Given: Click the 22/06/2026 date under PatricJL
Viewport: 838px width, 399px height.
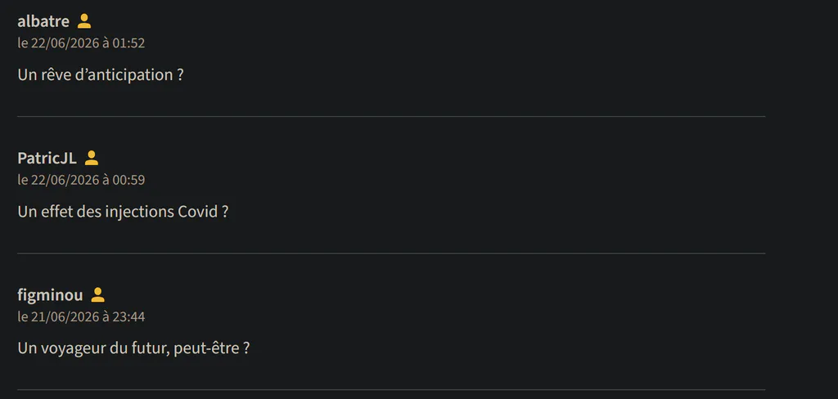Looking at the screenshot, I should click(65, 180).
